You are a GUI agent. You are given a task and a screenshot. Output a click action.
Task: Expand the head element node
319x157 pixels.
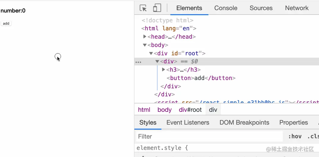(145, 37)
